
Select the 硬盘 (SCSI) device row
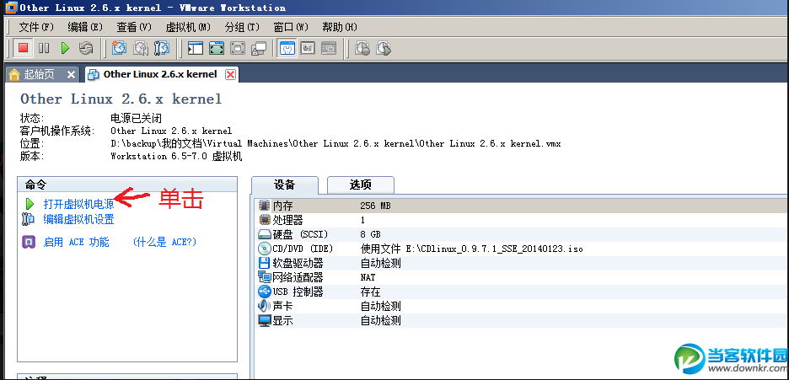521,234
